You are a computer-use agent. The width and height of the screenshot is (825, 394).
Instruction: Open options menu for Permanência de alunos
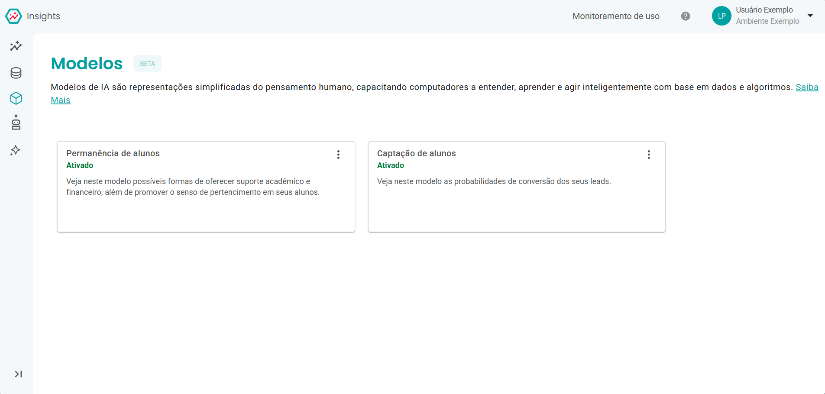338,155
